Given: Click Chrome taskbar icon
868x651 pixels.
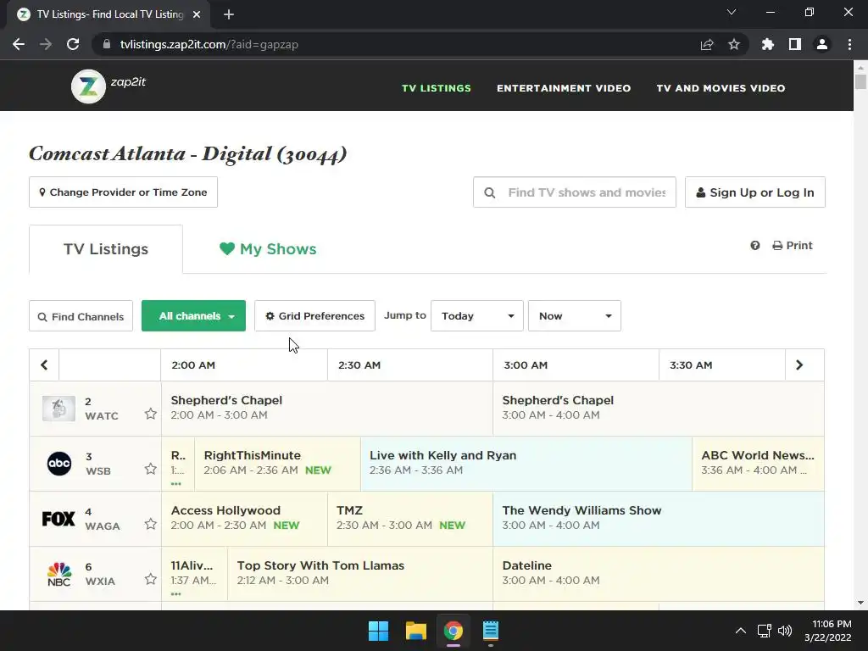Looking at the screenshot, I should tap(453, 631).
